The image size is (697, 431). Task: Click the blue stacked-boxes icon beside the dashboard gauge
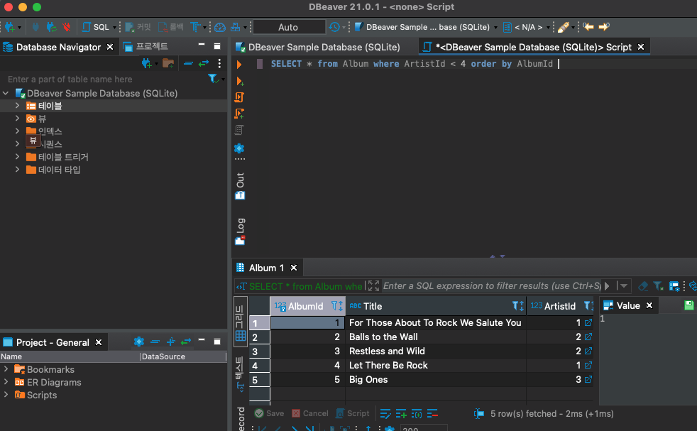pyautogui.click(x=235, y=27)
